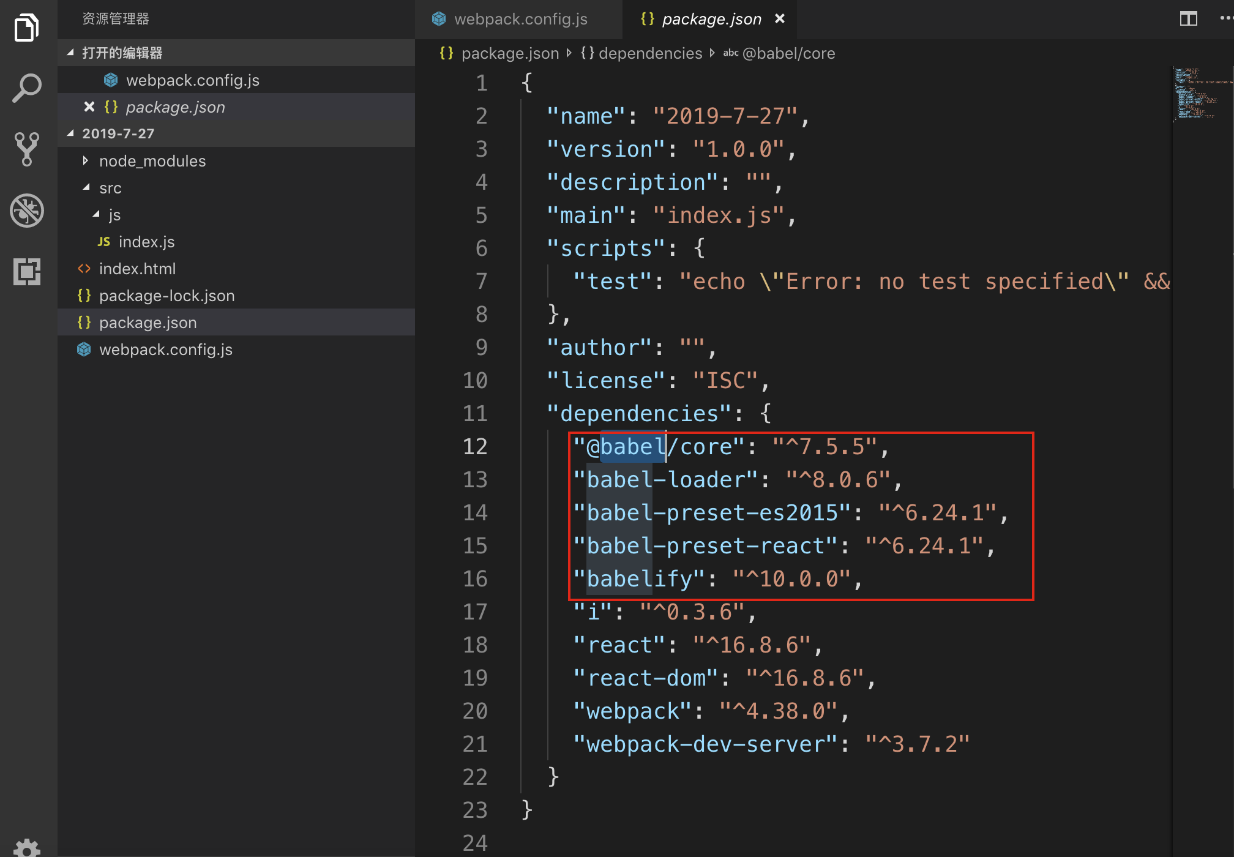Image resolution: width=1234 pixels, height=857 pixels.
Task: Click the JS icon beside index.js
Action: tap(104, 241)
